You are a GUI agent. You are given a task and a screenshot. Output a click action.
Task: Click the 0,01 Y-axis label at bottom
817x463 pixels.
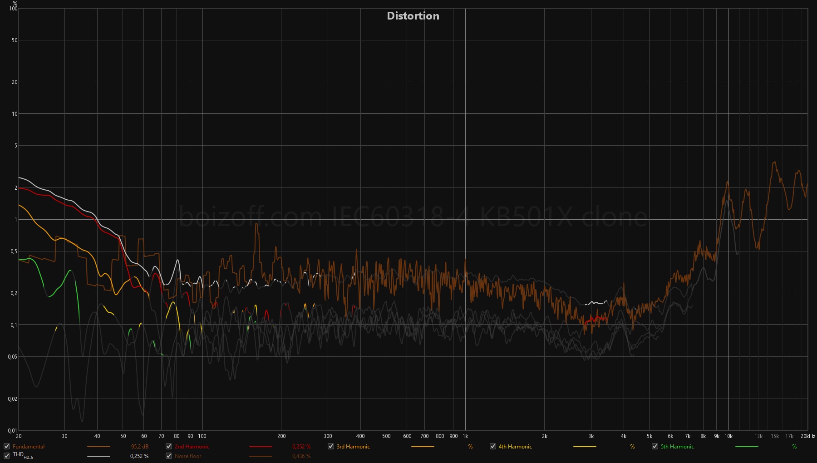12,430
